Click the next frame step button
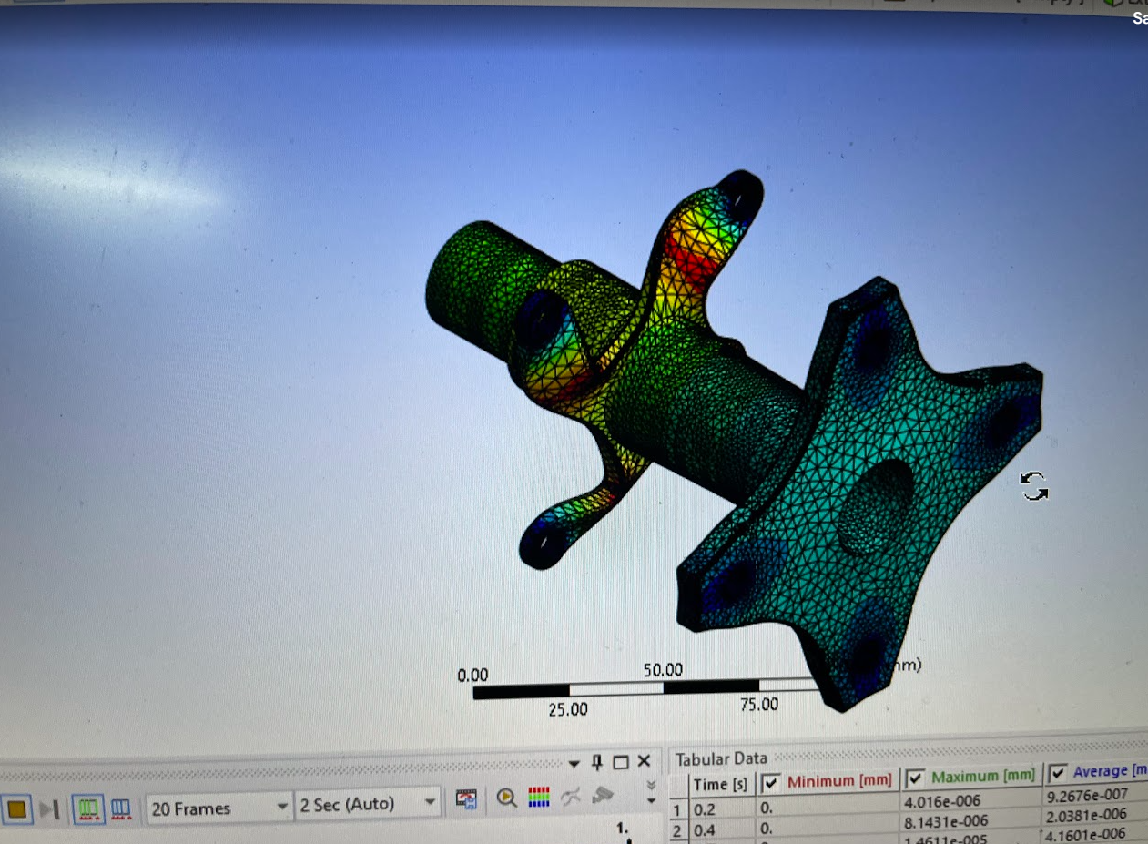Image resolution: width=1148 pixels, height=844 pixels. [x=49, y=808]
